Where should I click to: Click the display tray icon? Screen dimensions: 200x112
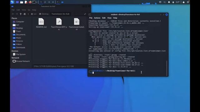[x=160, y=2]
